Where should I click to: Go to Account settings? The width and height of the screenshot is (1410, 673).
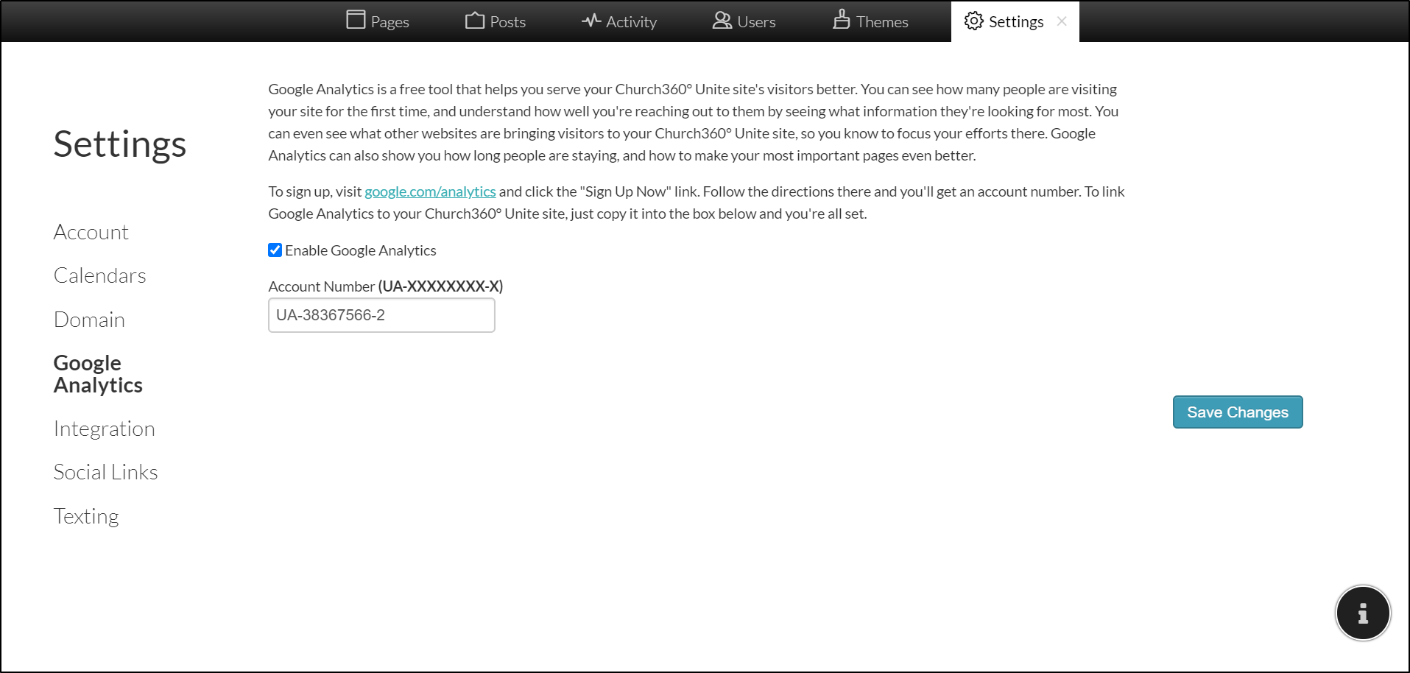(91, 232)
